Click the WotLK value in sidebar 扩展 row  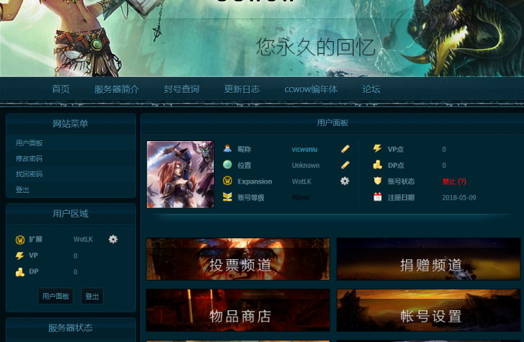tap(83, 239)
